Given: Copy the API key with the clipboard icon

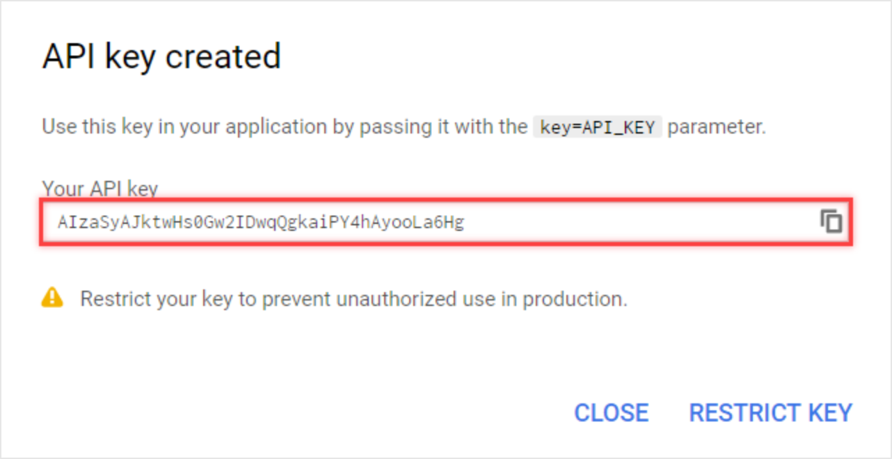Looking at the screenshot, I should coord(831,221).
